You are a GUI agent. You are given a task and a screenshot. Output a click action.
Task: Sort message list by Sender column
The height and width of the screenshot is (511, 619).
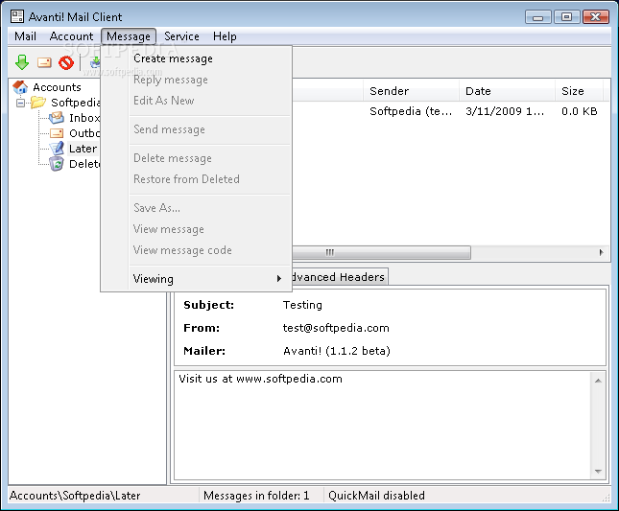[411, 91]
